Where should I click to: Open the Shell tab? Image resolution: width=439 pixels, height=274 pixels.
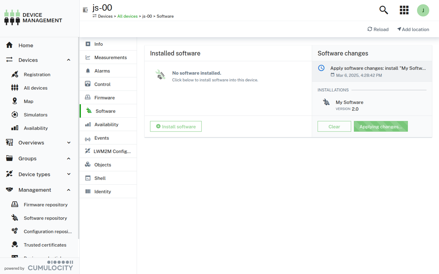tap(100, 178)
